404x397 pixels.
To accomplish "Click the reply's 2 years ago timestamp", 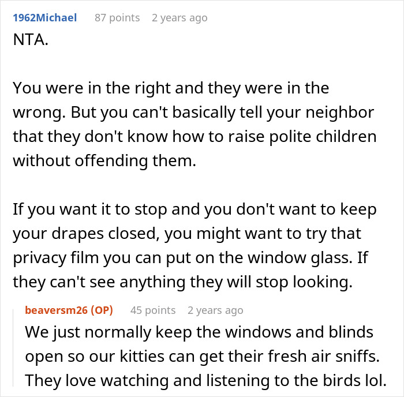I will point(215,310).
